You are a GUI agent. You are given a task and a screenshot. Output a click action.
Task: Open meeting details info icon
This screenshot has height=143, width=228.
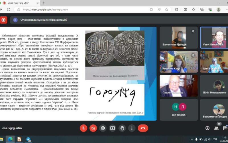(207, 128)
